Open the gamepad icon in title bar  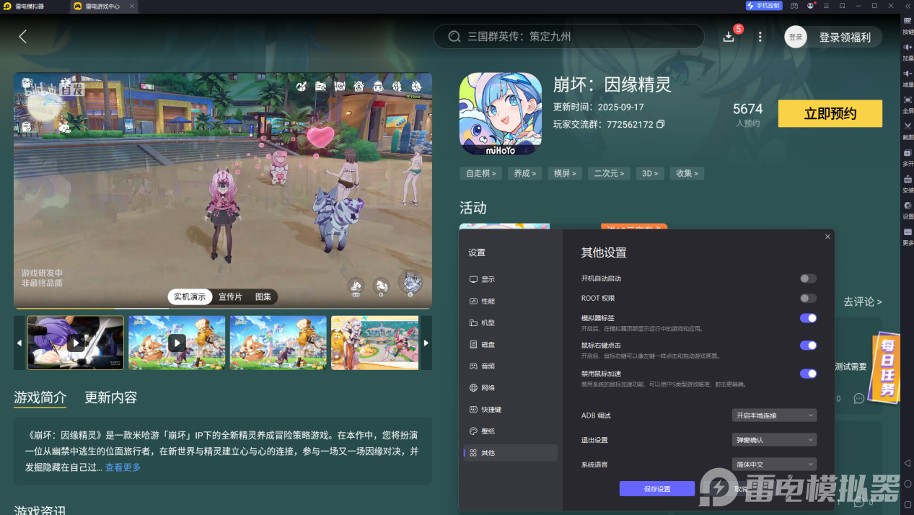[x=794, y=6]
